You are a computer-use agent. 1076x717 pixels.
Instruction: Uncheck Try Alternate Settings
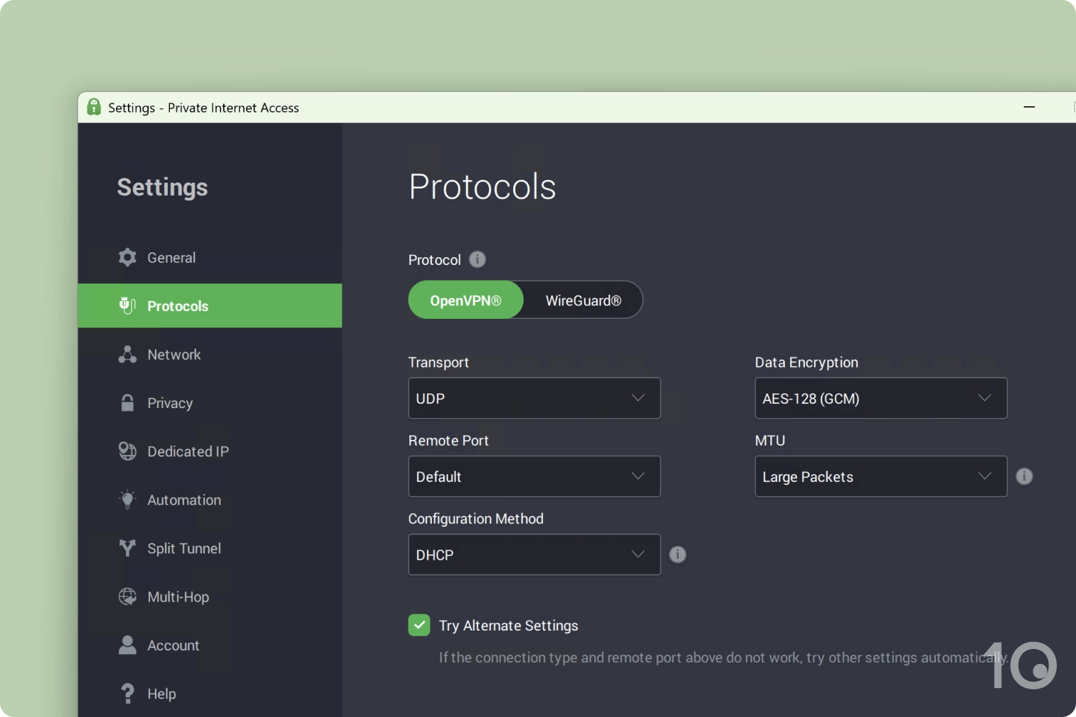tap(419, 625)
